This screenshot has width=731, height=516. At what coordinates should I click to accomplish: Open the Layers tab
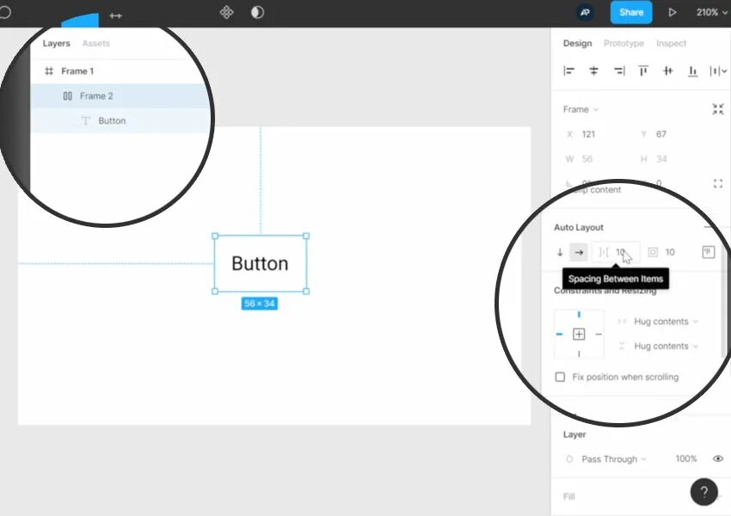tap(57, 43)
